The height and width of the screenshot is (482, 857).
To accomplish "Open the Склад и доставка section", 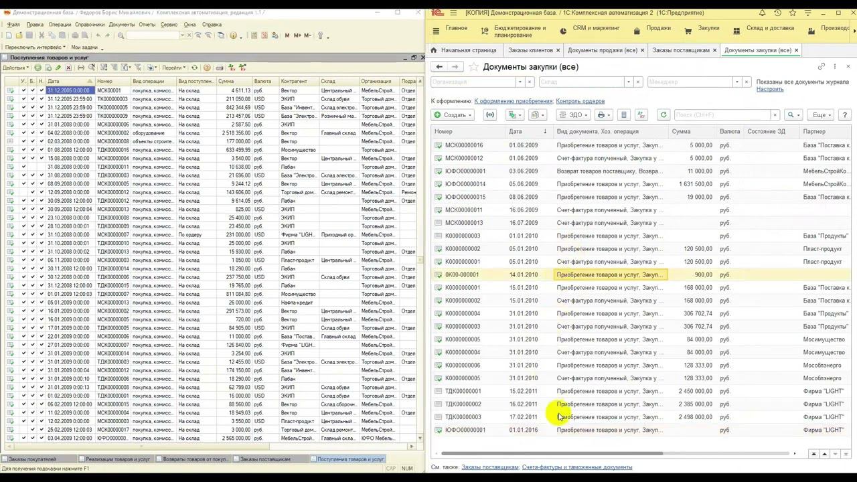I will tap(763, 29).
